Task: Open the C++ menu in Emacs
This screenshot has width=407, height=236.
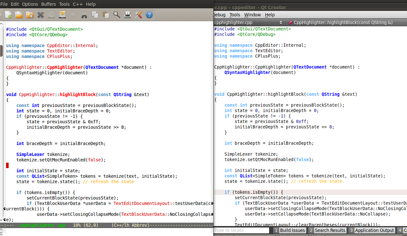Action: pyautogui.click(x=78, y=4)
